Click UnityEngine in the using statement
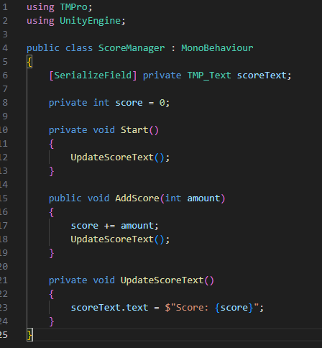This screenshot has height=348, width=322. coord(90,21)
